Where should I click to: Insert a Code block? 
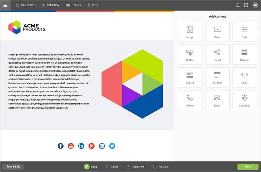[x=244, y=77]
